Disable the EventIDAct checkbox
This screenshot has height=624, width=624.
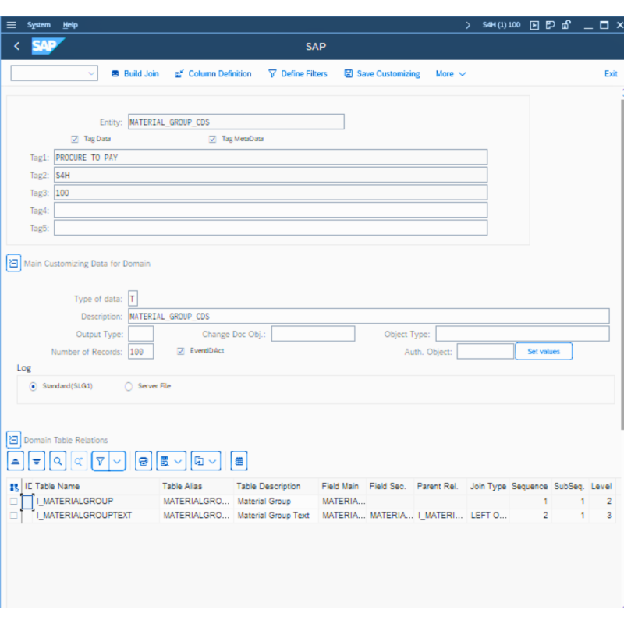(182, 351)
